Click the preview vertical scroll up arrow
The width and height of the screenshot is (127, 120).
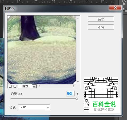click(78, 18)
